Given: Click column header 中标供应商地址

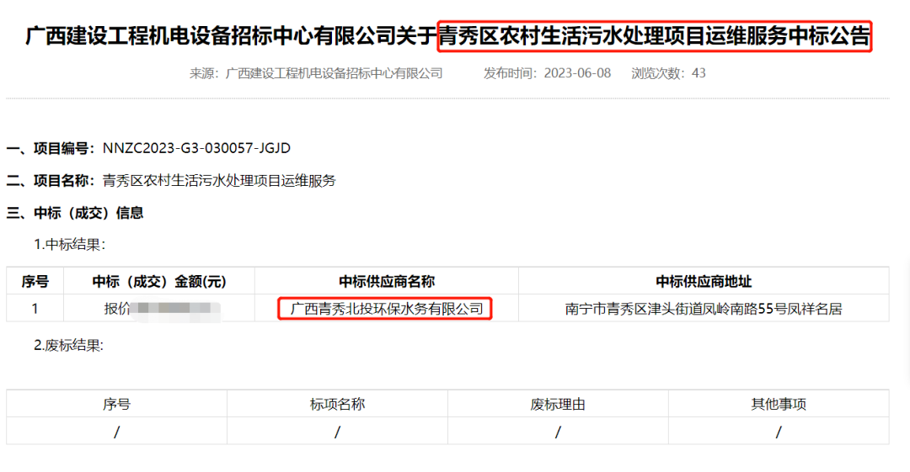Looking at the screenshot, I should pyautogui.click(x=704, y=282).
